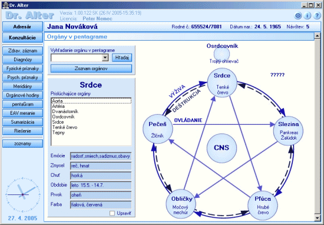Image resolution: width=324 pixels, height=225 pixels.
Task: Select Tenké črevo in the organ list
Action: (65, 127)
